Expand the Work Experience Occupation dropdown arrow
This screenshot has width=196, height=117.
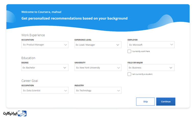(65, 45)
